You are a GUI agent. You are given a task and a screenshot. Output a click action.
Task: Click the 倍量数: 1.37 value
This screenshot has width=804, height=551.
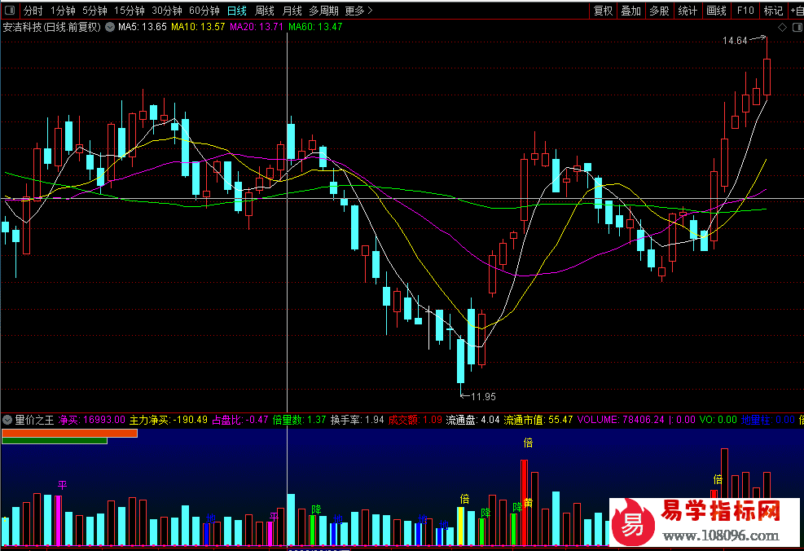[300, 420]
